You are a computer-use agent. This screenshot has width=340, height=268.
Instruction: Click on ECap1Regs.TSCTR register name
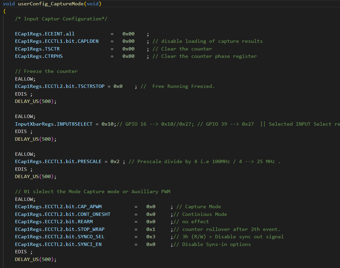(37, 49)
